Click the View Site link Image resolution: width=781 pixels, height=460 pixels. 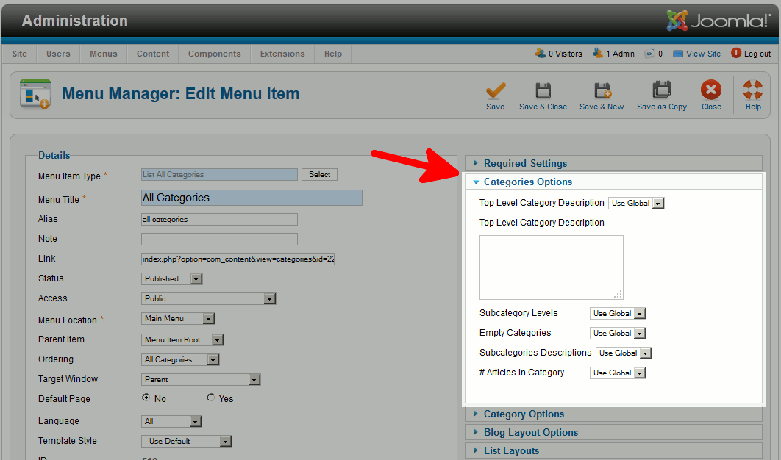click(703, 54)
